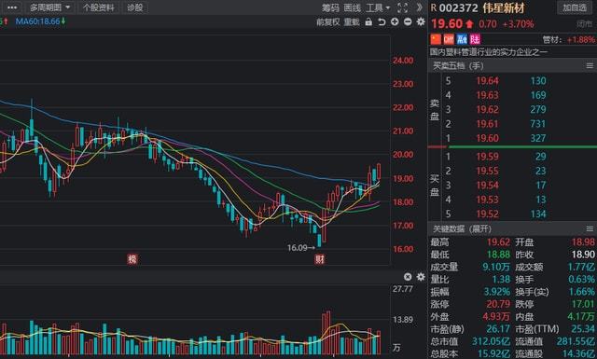Click the pink 陆 Stock Connect tag
This screenshot has height=359, width=597.
point(475,39)
